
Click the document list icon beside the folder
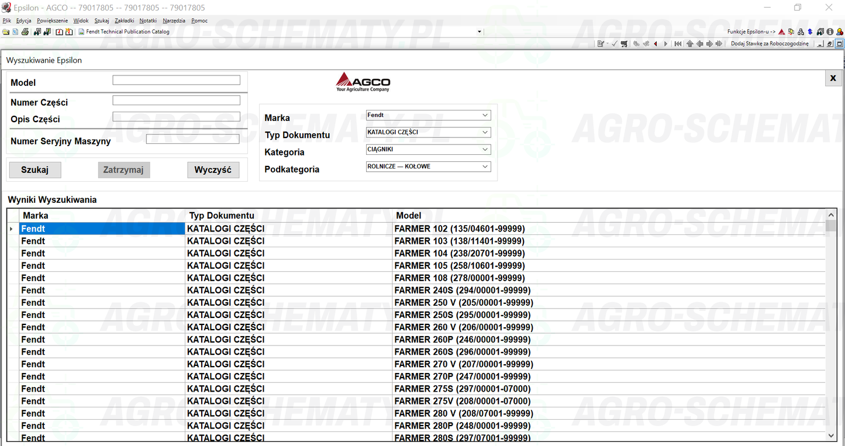point(15,32)
